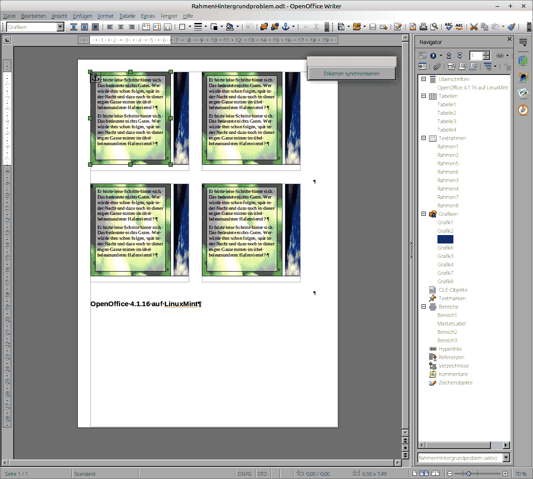Align the graphic to top

click(x=146, y=27)
